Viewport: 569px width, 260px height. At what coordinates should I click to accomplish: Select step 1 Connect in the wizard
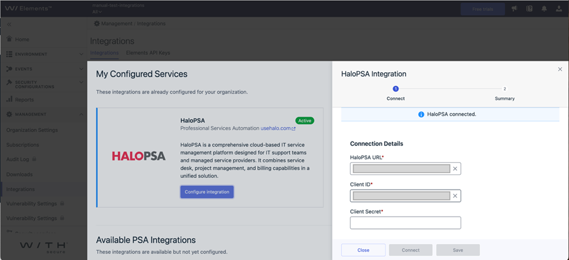click(x=396, y=93)
